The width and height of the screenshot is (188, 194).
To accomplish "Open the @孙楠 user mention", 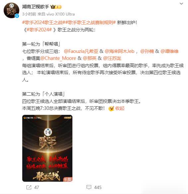I will 147,51.
